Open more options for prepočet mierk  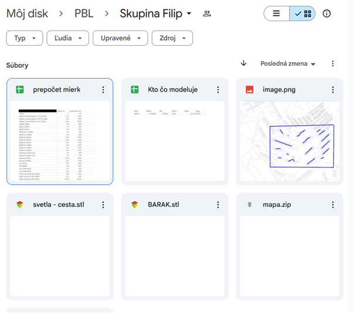click(103, 90)
